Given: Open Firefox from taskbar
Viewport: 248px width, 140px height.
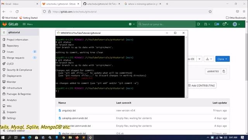Looking at the screenshot, I should point(77,137).
